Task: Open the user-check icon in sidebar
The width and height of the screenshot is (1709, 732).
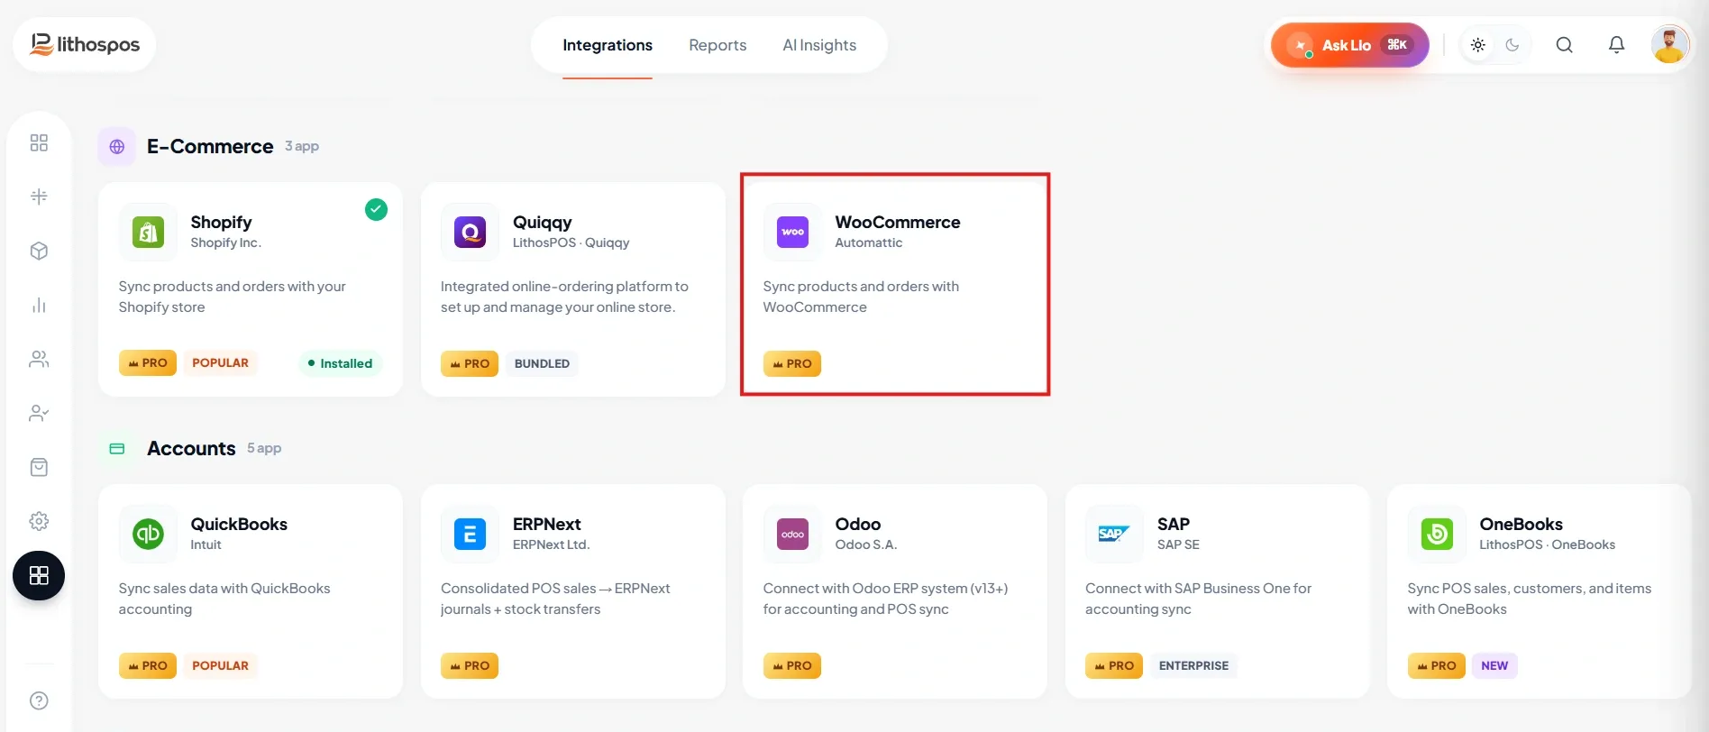Action: coord(39,413)
